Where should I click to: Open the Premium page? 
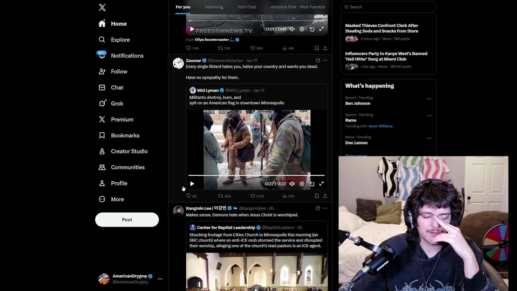coord(116,120)
